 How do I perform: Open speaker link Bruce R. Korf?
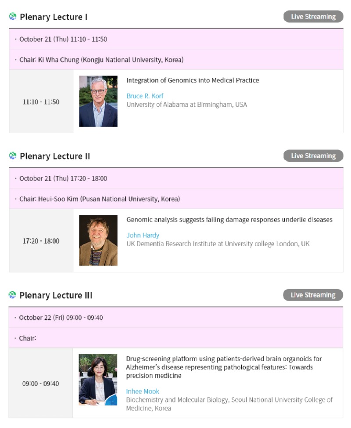tap(145, 96)
